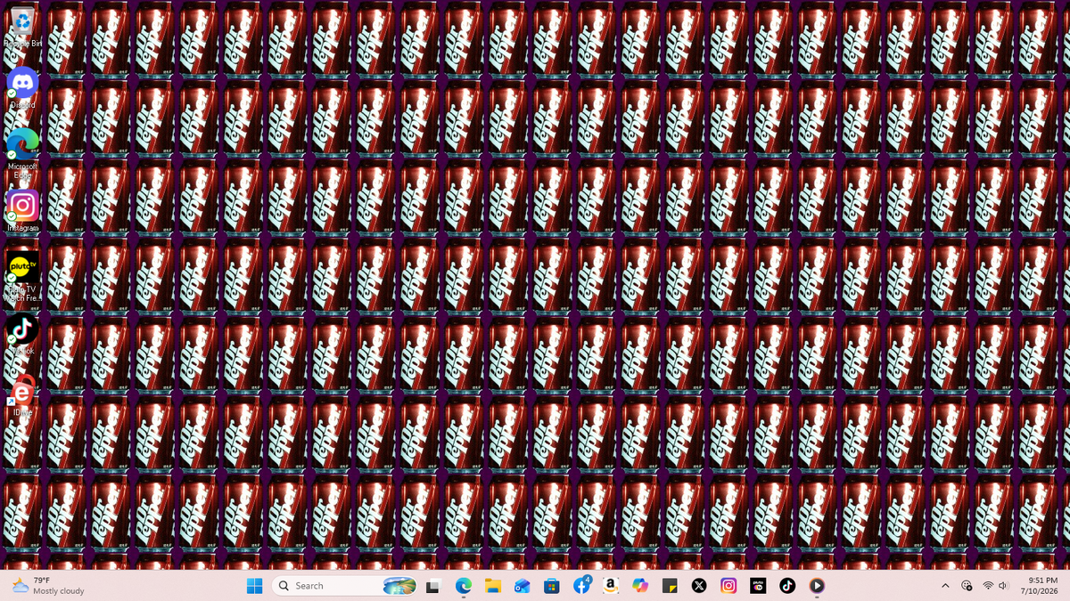Click the taskbar Search box
Image resolution: width=1070 pixels, height=601 pixels.
tap(345, 586)
